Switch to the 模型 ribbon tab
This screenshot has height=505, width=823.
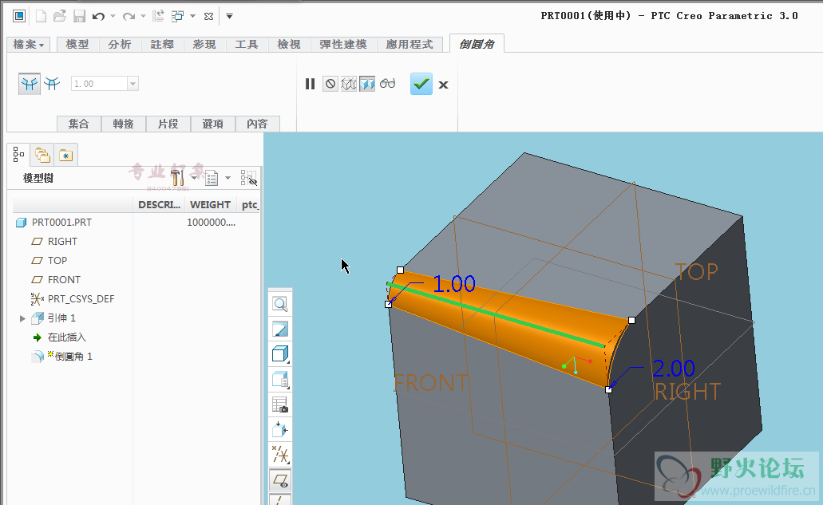(x=77, y=45)
